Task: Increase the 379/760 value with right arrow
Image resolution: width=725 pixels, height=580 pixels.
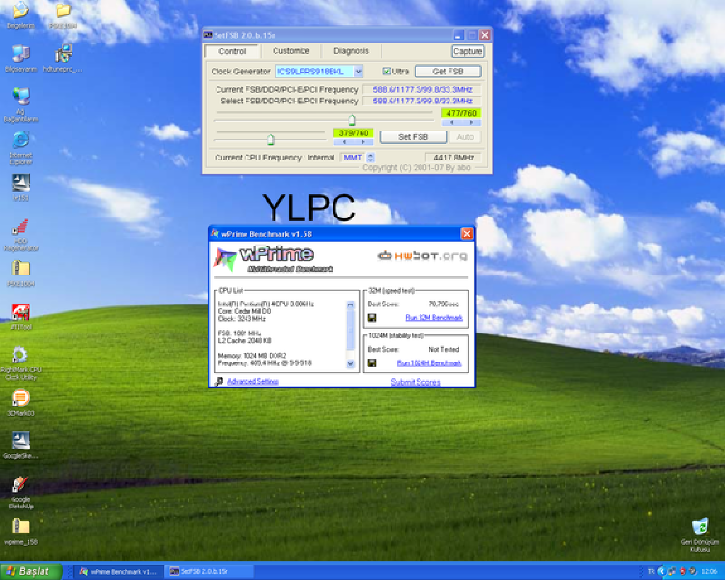Action: [x=363, y=142]
